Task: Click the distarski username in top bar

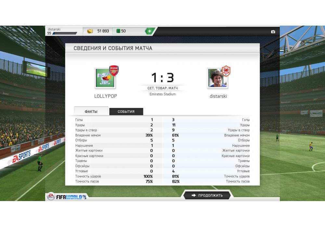Action: click(x=54, y=30)
